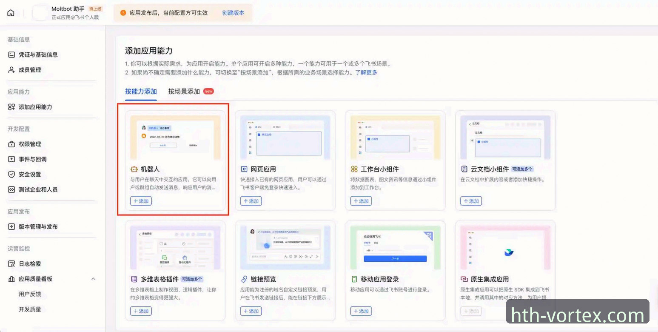Click the 链接预览 card title
The width and height of the screenshot is (658, 332).
[x=263, y=279]
